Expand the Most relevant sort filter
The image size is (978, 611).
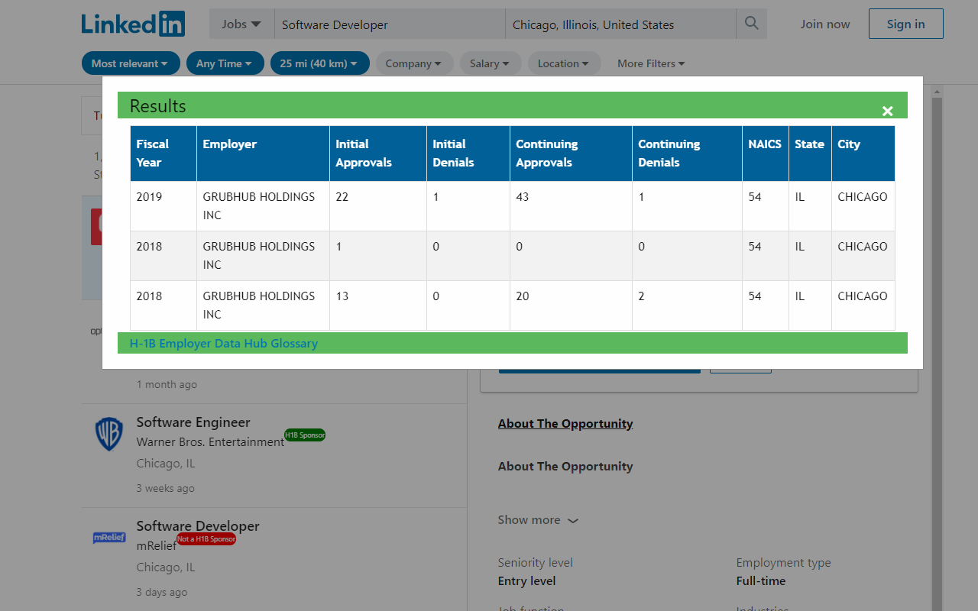[130, 63]
